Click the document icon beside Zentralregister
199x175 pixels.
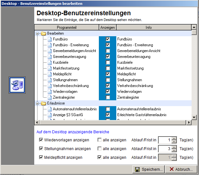pyautogui.click(x=50, y=97)
